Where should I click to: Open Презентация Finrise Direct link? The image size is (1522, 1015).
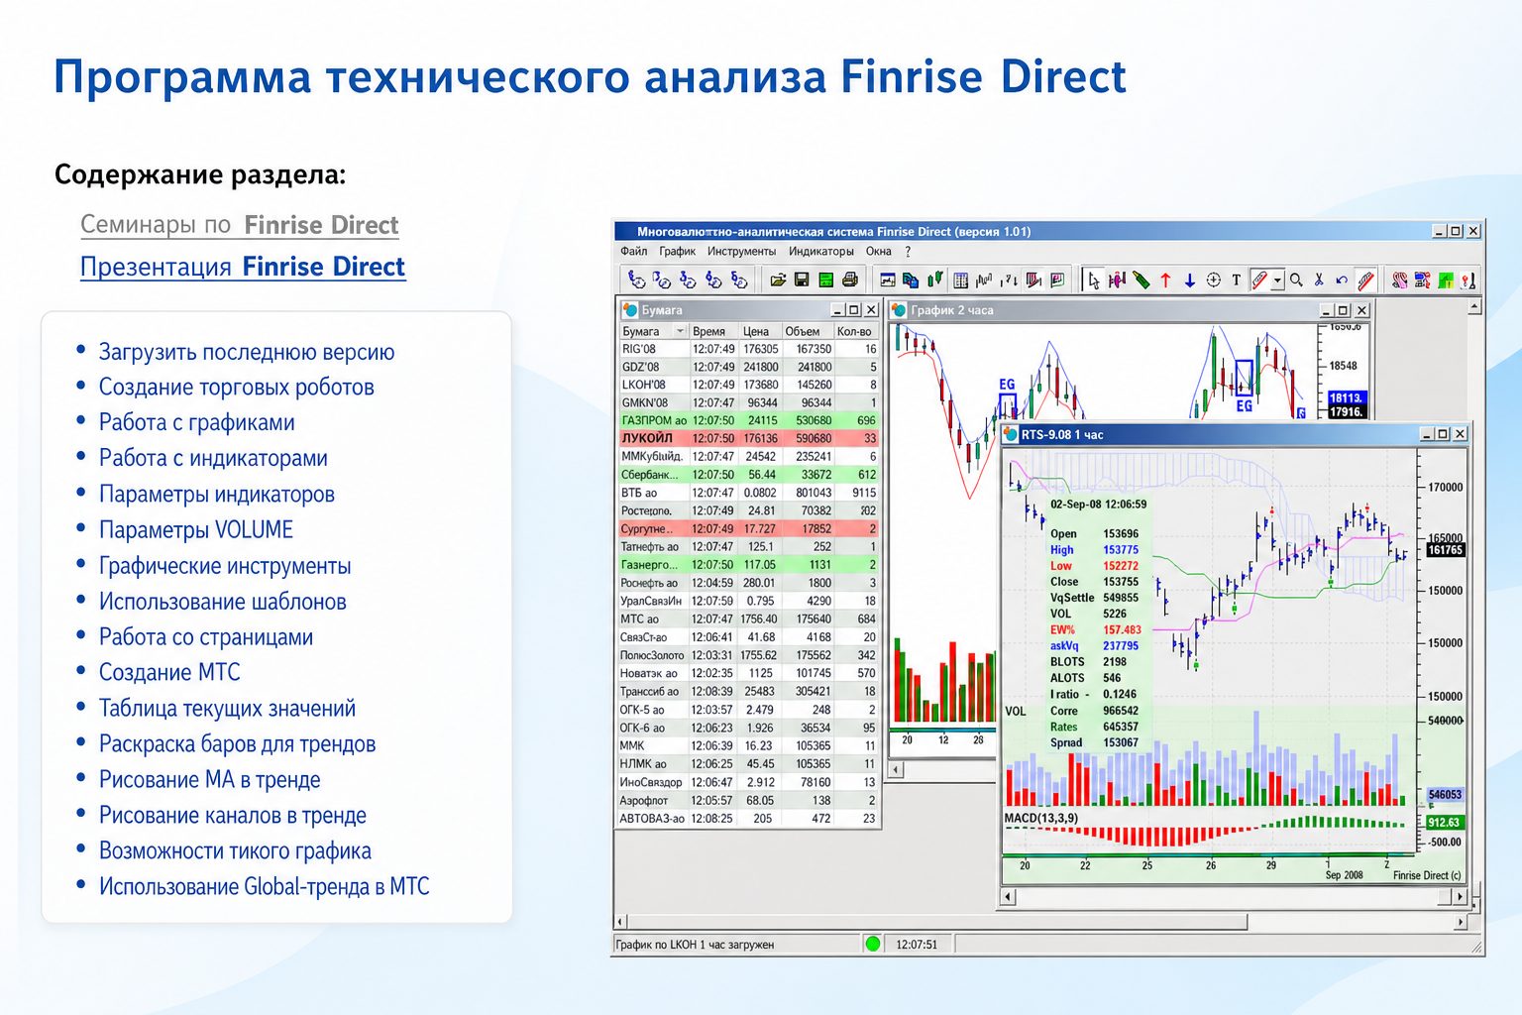click(243, 267)
